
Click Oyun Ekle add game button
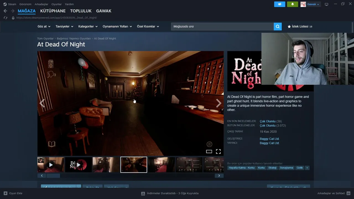tap(13, 193)
